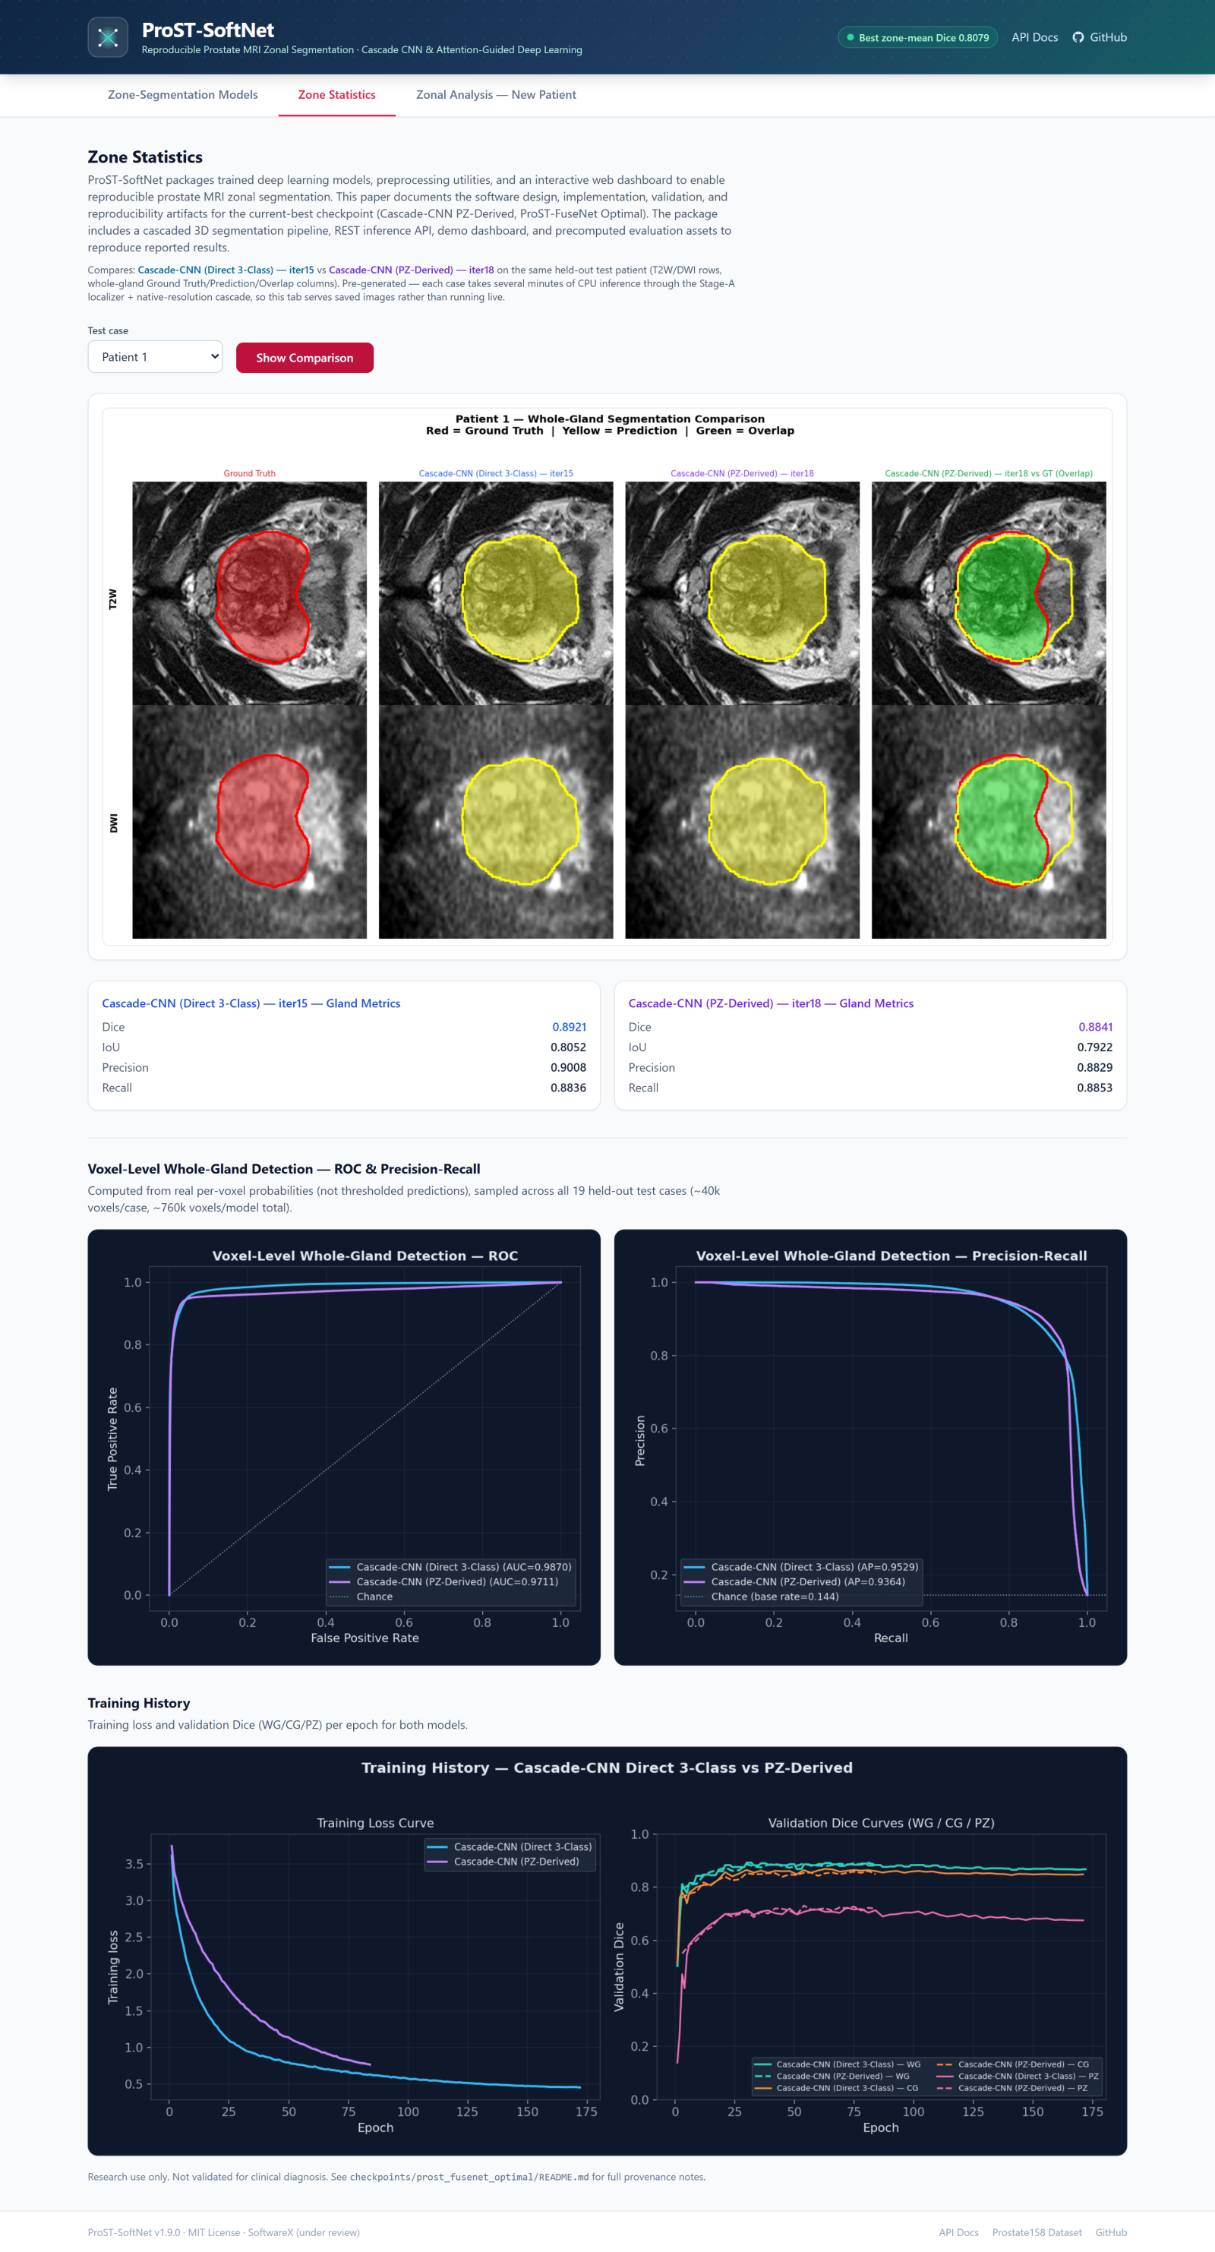Click the PZ-Derived Dice value 0.8841

click(1095, 1026)
